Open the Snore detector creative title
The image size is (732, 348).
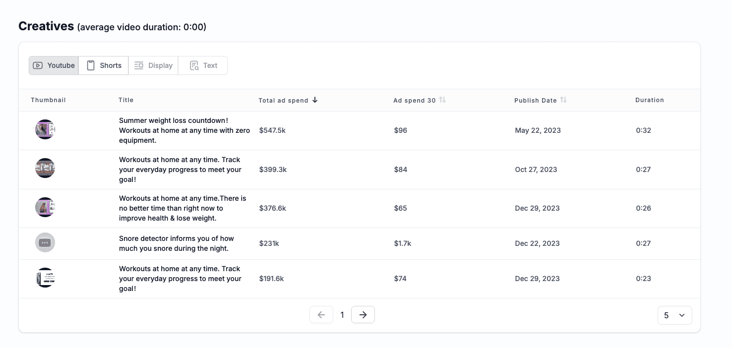(177, 243)
